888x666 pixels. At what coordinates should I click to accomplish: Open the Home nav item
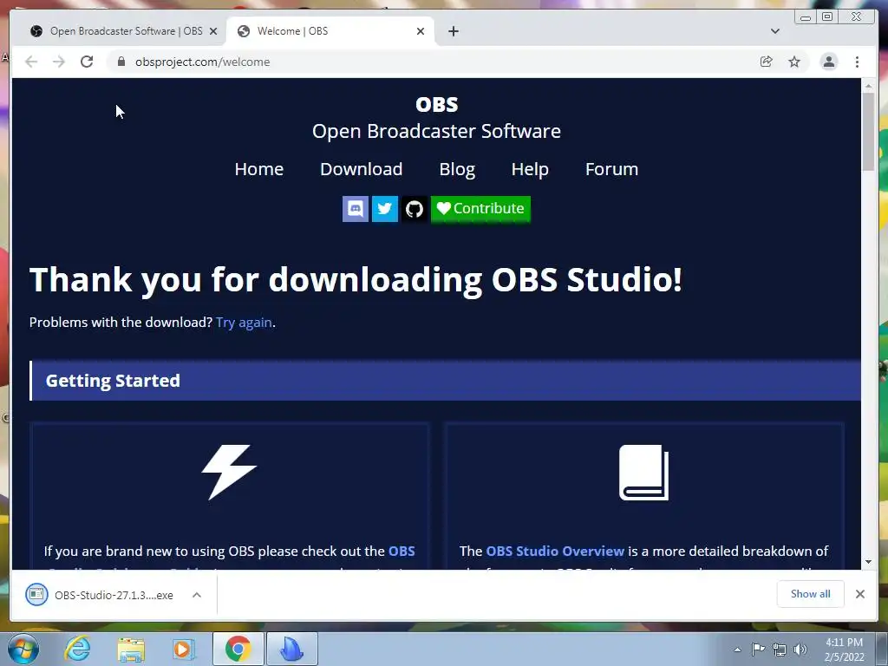pos(258,169)
